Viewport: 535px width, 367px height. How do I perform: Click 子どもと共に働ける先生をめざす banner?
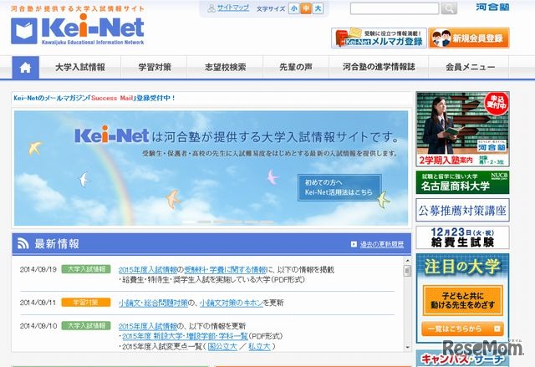pyautogui.click(x=462, y=300)
